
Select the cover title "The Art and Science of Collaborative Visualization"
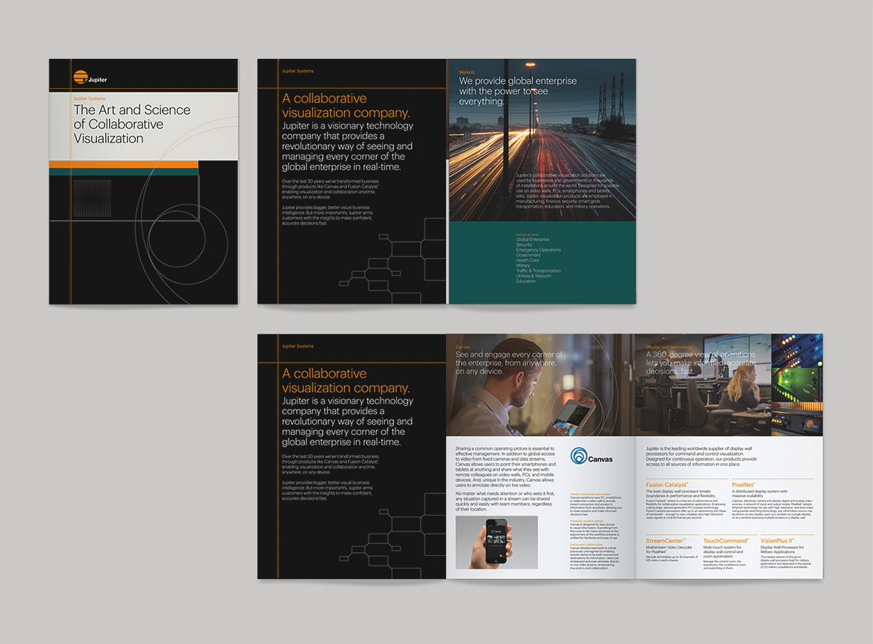[x=132, y=124]
